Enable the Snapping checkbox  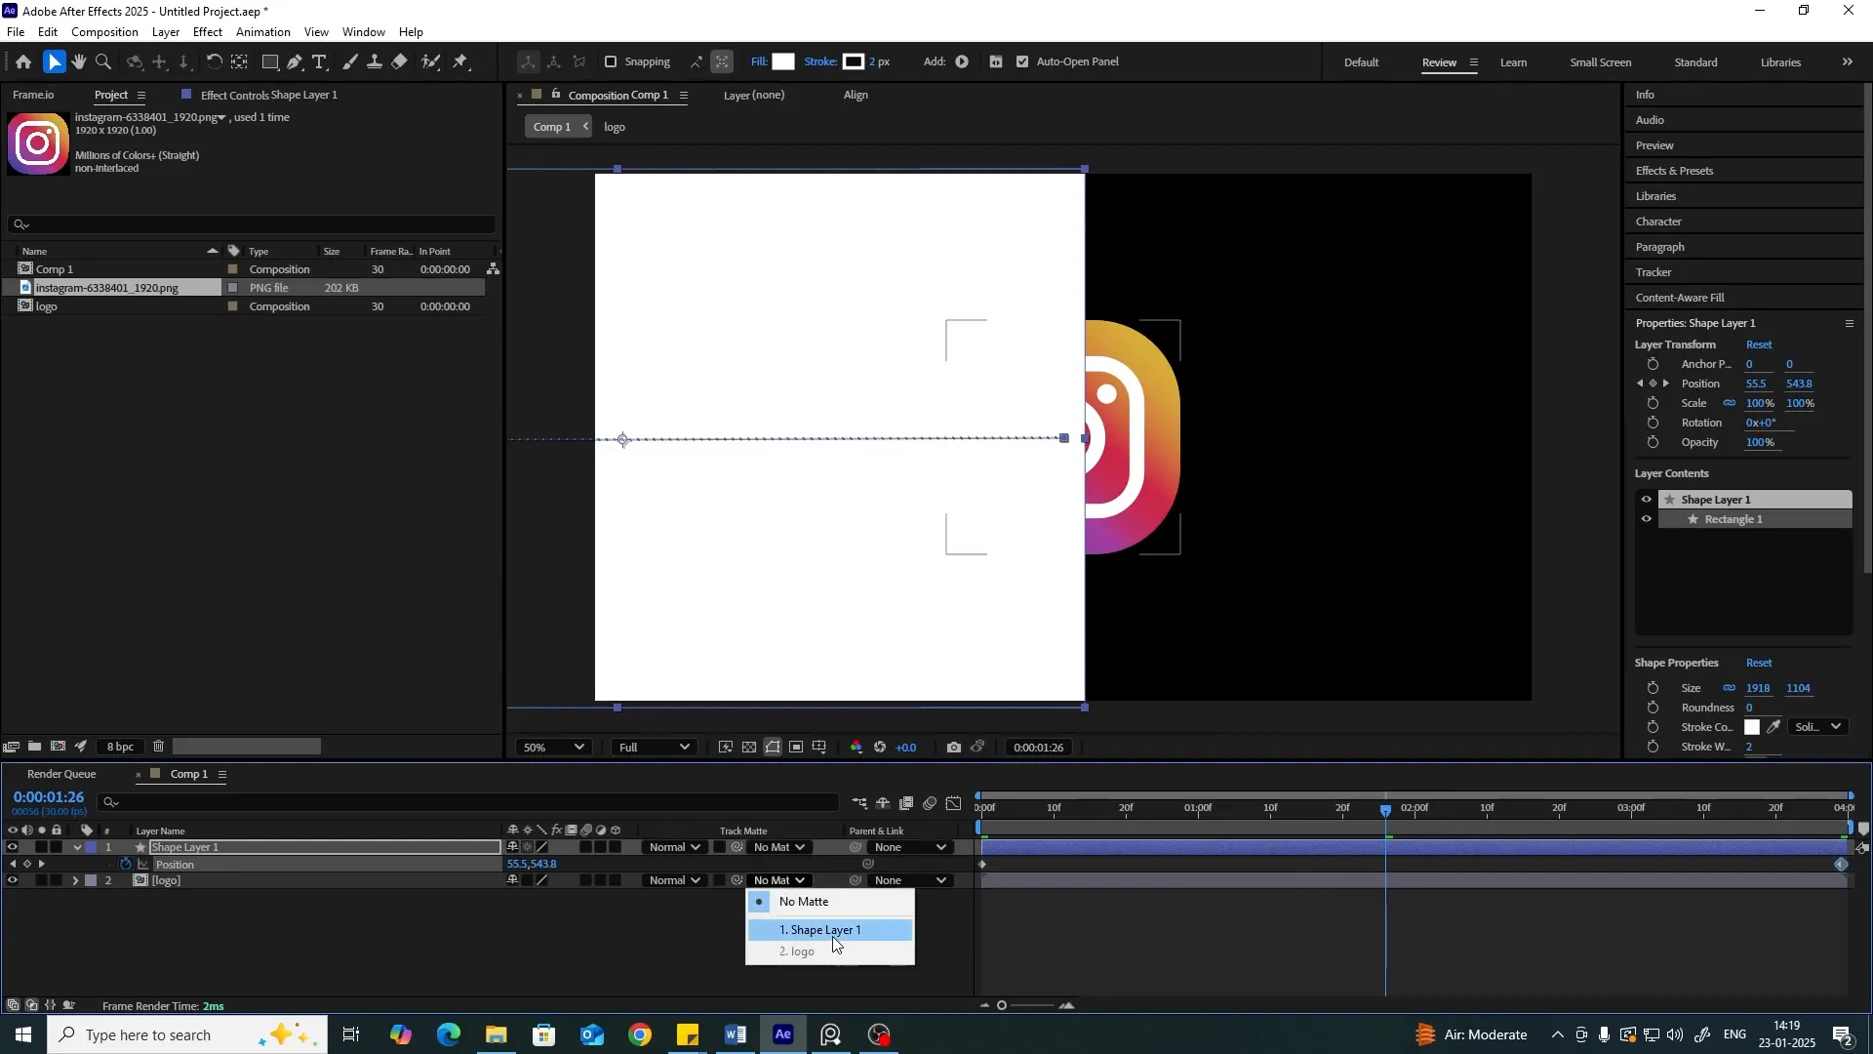(x=611, y=61)
